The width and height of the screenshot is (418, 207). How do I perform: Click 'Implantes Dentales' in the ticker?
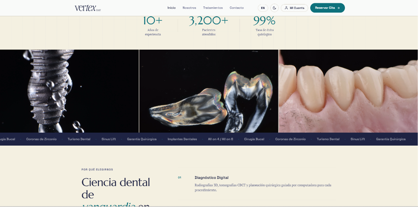(x=182, y=139)
